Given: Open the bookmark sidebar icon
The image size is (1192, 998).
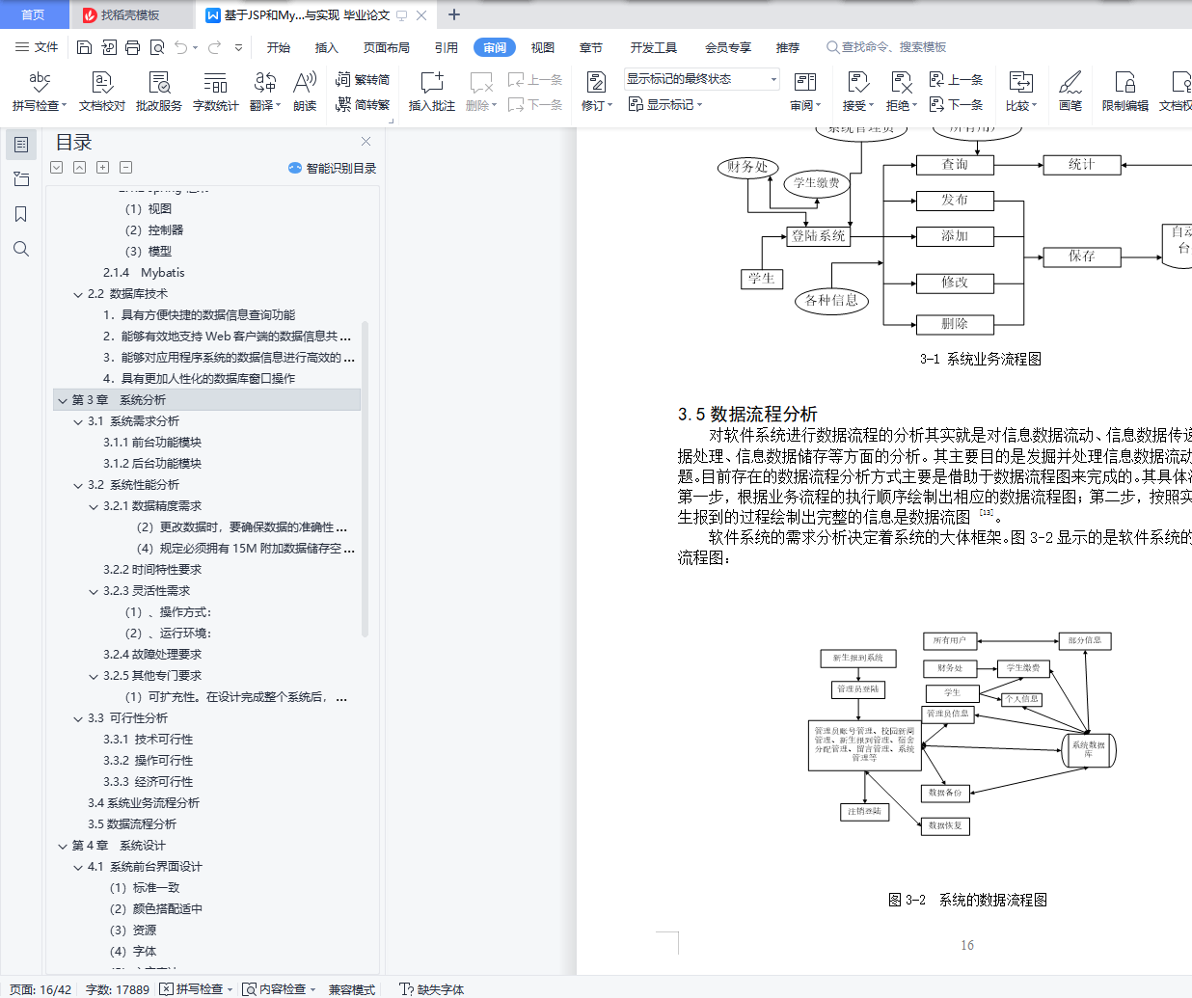Looking at the screenshot, I should coord(21,214).
